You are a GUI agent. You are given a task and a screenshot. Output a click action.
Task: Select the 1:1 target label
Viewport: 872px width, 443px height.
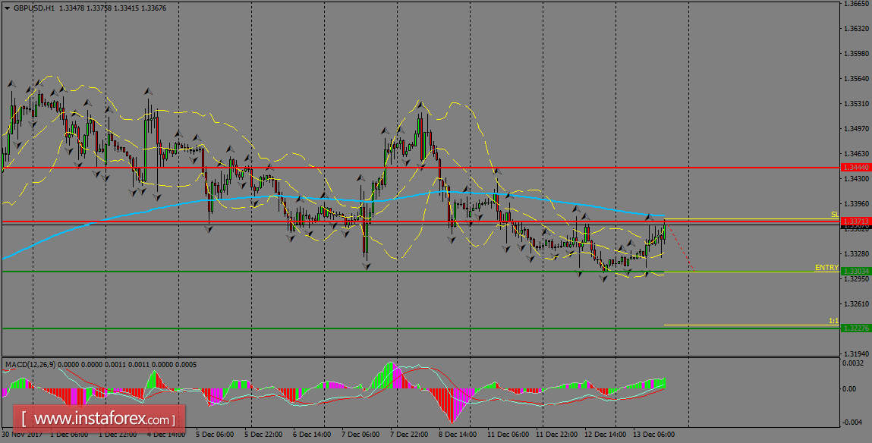[x=833, y=321]
